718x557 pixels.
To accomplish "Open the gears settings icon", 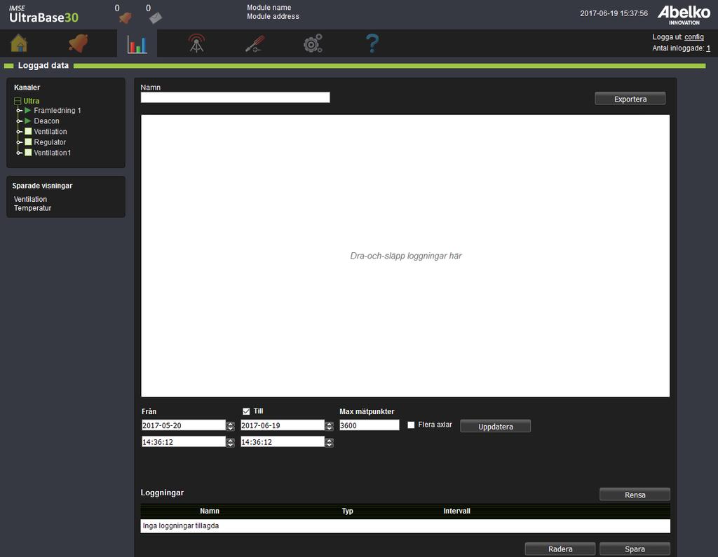I will pyautogui.click(x=313, y=43).
